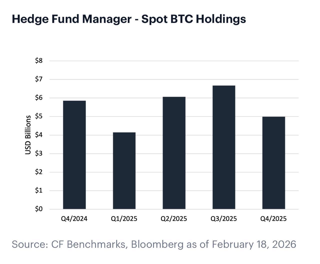The height and width of the screenshot is (264, 320).
Task: Click the 'USD Billions' y-axis title
Action: point(28,135)
